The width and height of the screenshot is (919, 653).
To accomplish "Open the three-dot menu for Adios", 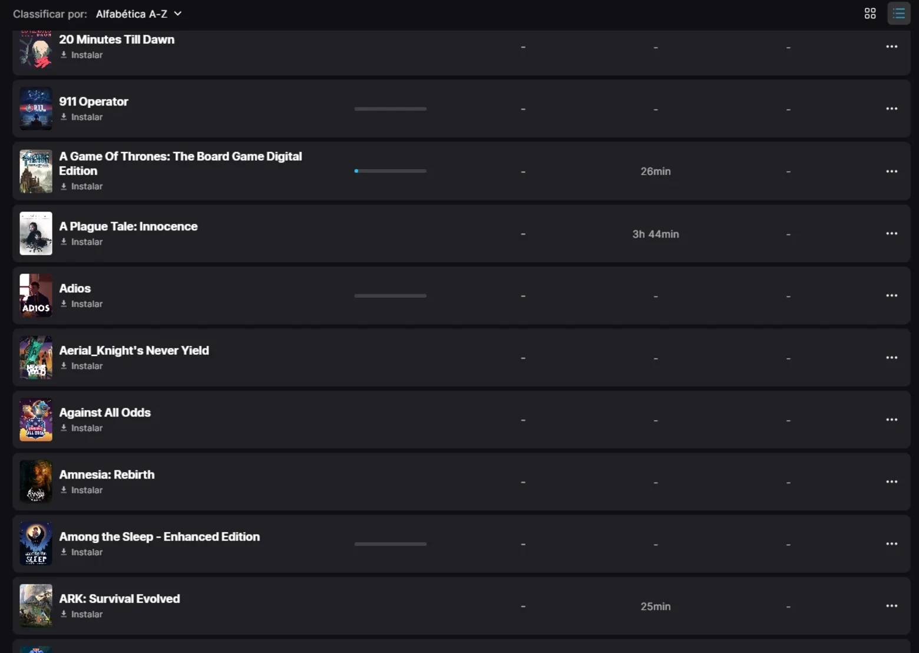I will tap(891, 295).
